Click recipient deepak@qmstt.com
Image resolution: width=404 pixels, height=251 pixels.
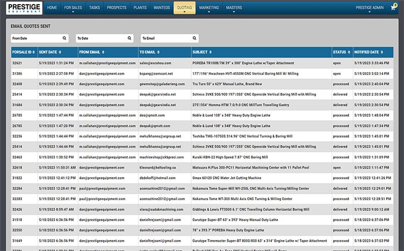tap(155, 126)
